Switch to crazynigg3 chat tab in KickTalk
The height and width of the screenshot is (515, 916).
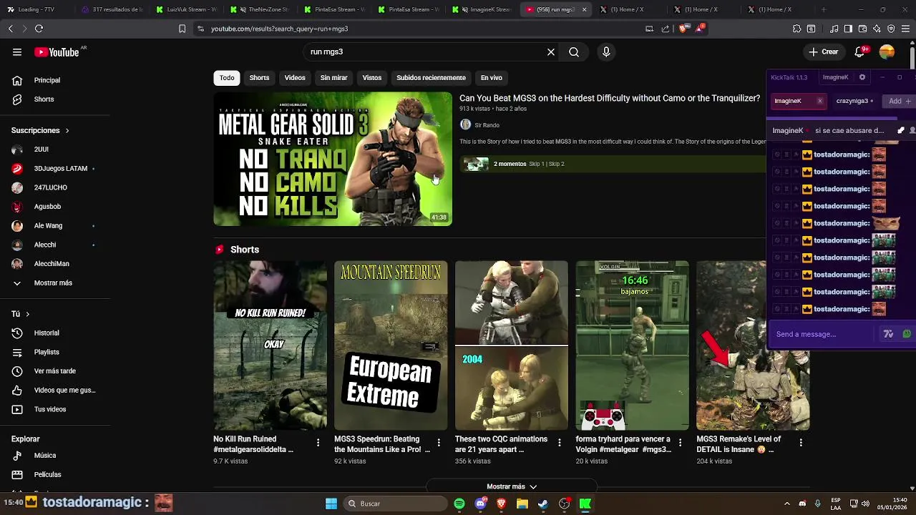pos(854,101)
